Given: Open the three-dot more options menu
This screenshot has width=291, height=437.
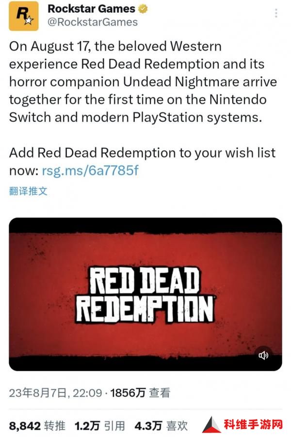Looking at the screenshot, I should 276,13.
